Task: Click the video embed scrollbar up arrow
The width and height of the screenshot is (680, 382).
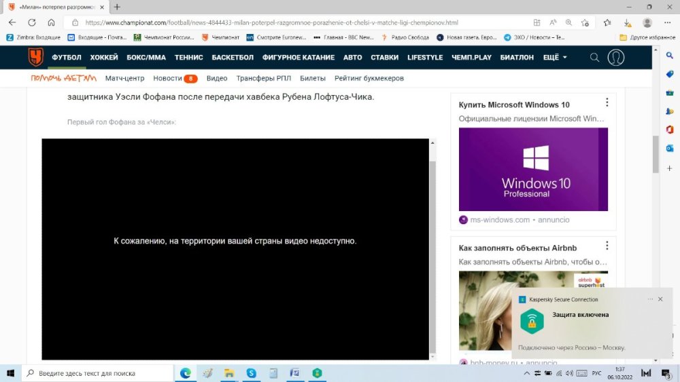Action: [x=432, y=142]
